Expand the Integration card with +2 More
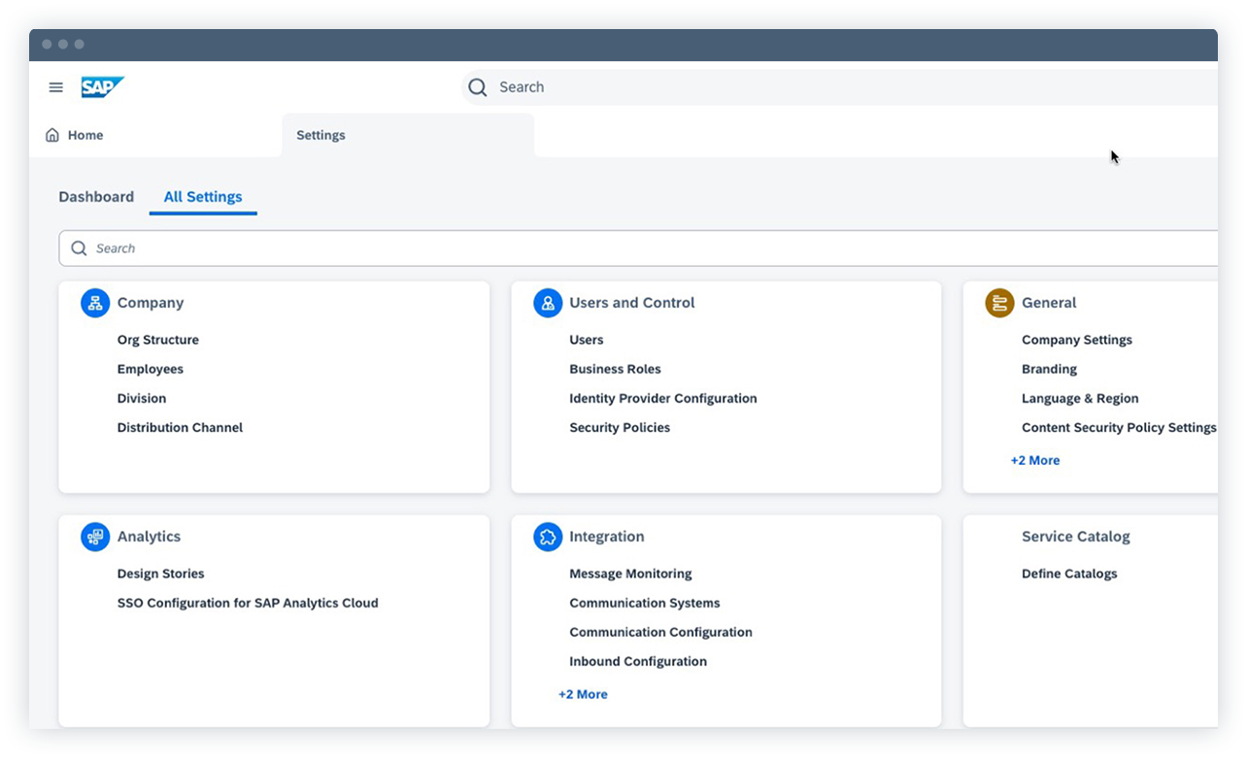 pos(583,693)
